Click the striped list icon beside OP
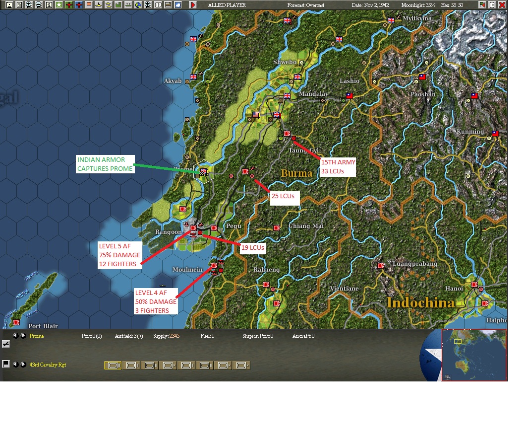526x446 pixels. 168,4
